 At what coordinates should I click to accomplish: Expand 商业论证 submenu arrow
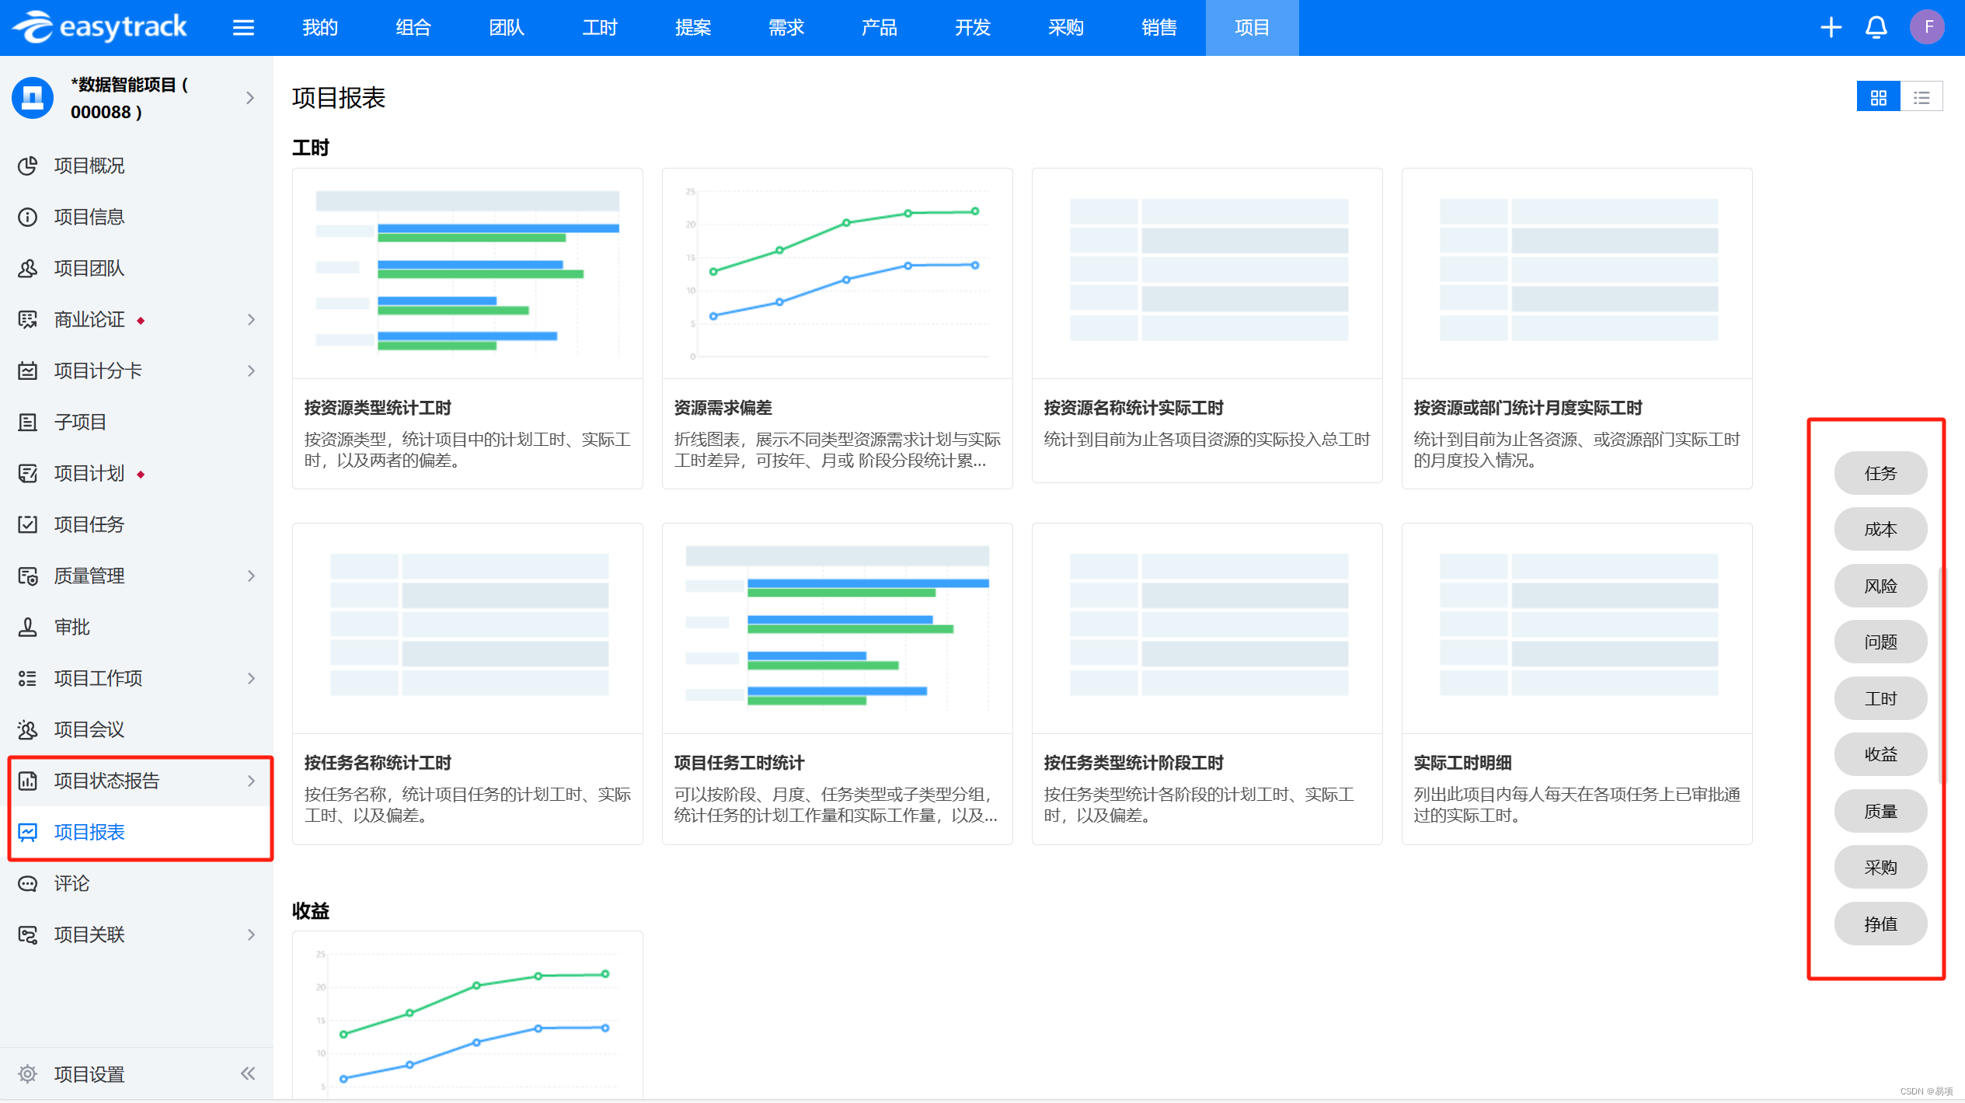click(x=251, y=319)
